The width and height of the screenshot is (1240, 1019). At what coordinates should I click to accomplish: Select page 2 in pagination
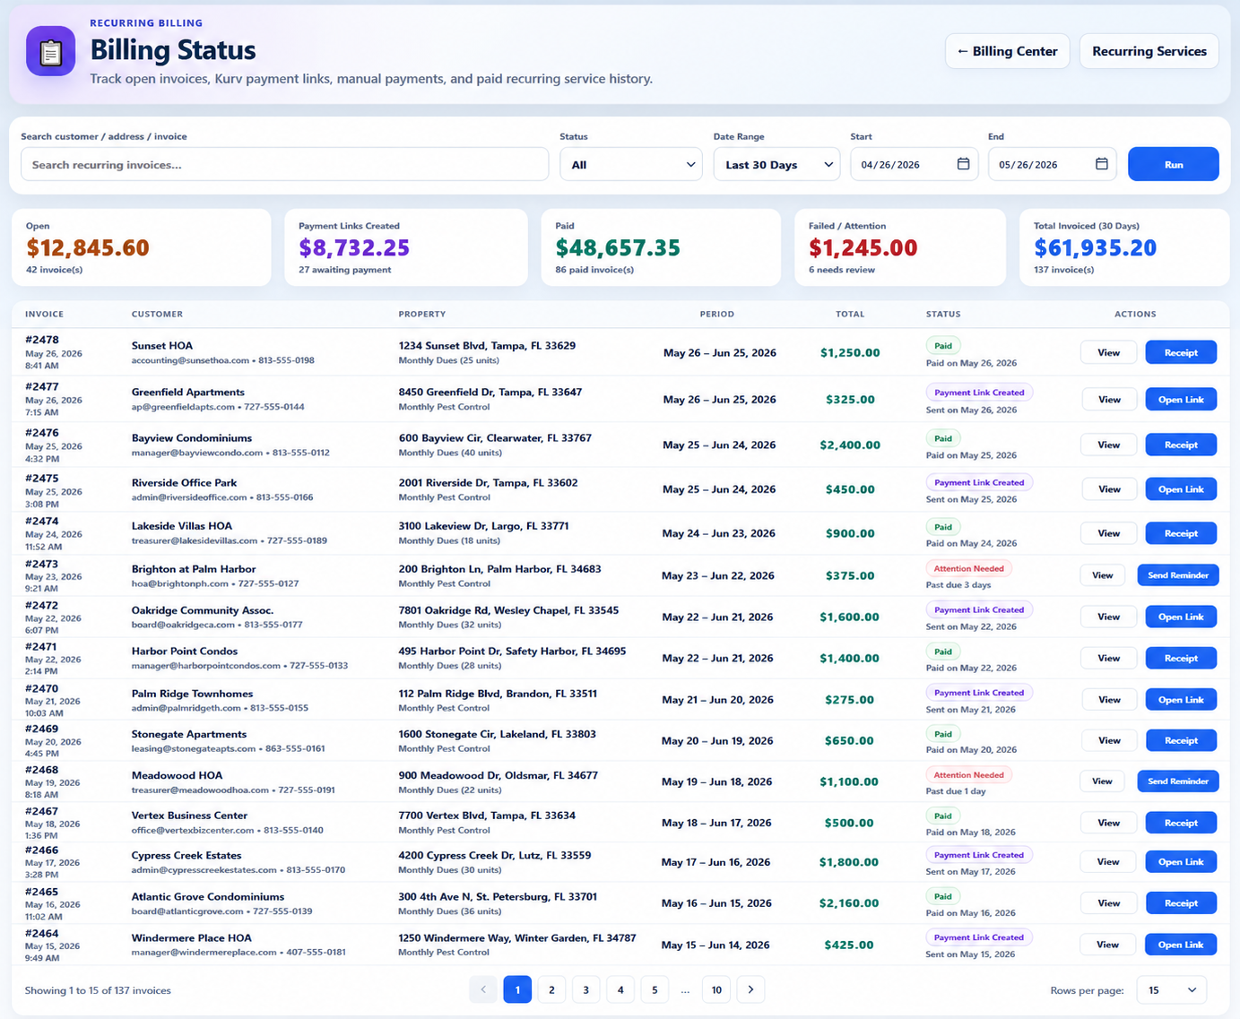pyautogui.click(x=551, y=989)
